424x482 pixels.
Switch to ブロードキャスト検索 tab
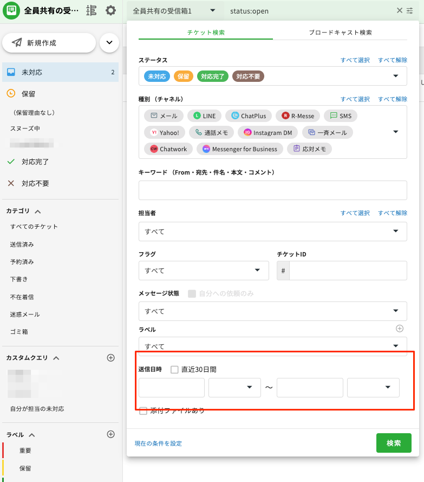(x=340, y=33)
